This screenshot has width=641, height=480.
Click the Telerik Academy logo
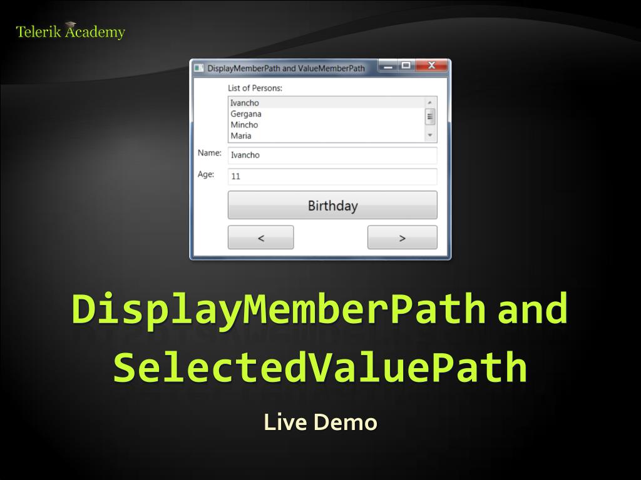click(70, 31)
